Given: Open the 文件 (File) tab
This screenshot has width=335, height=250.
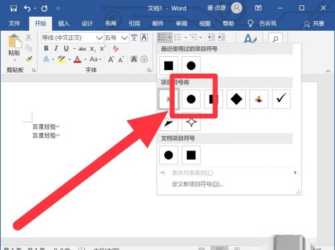Looking at the screenshot, I should (14, 23).
